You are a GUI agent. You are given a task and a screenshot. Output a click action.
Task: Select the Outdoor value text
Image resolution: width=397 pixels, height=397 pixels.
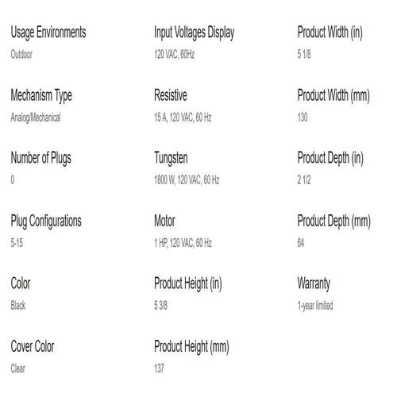tap(21, 54)
